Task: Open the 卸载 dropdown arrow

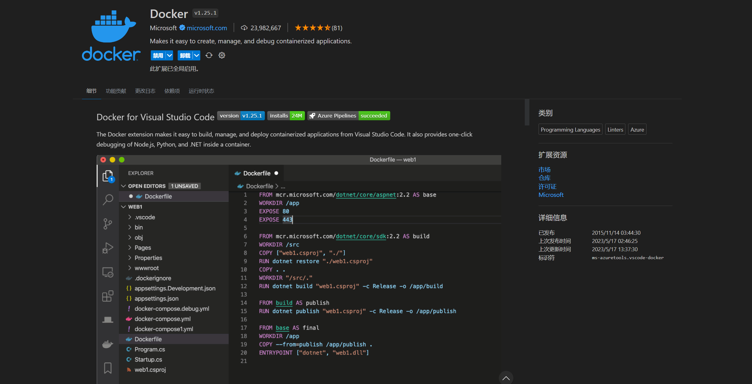Action: tap(197, 55)
